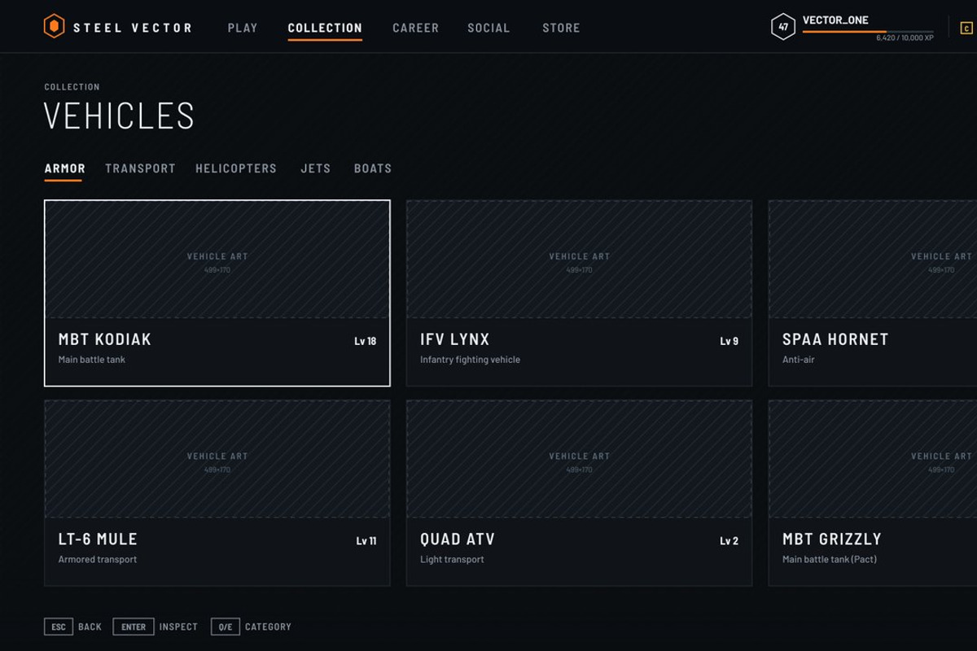
Task: Visit the Store page
Action: (561, 28)
